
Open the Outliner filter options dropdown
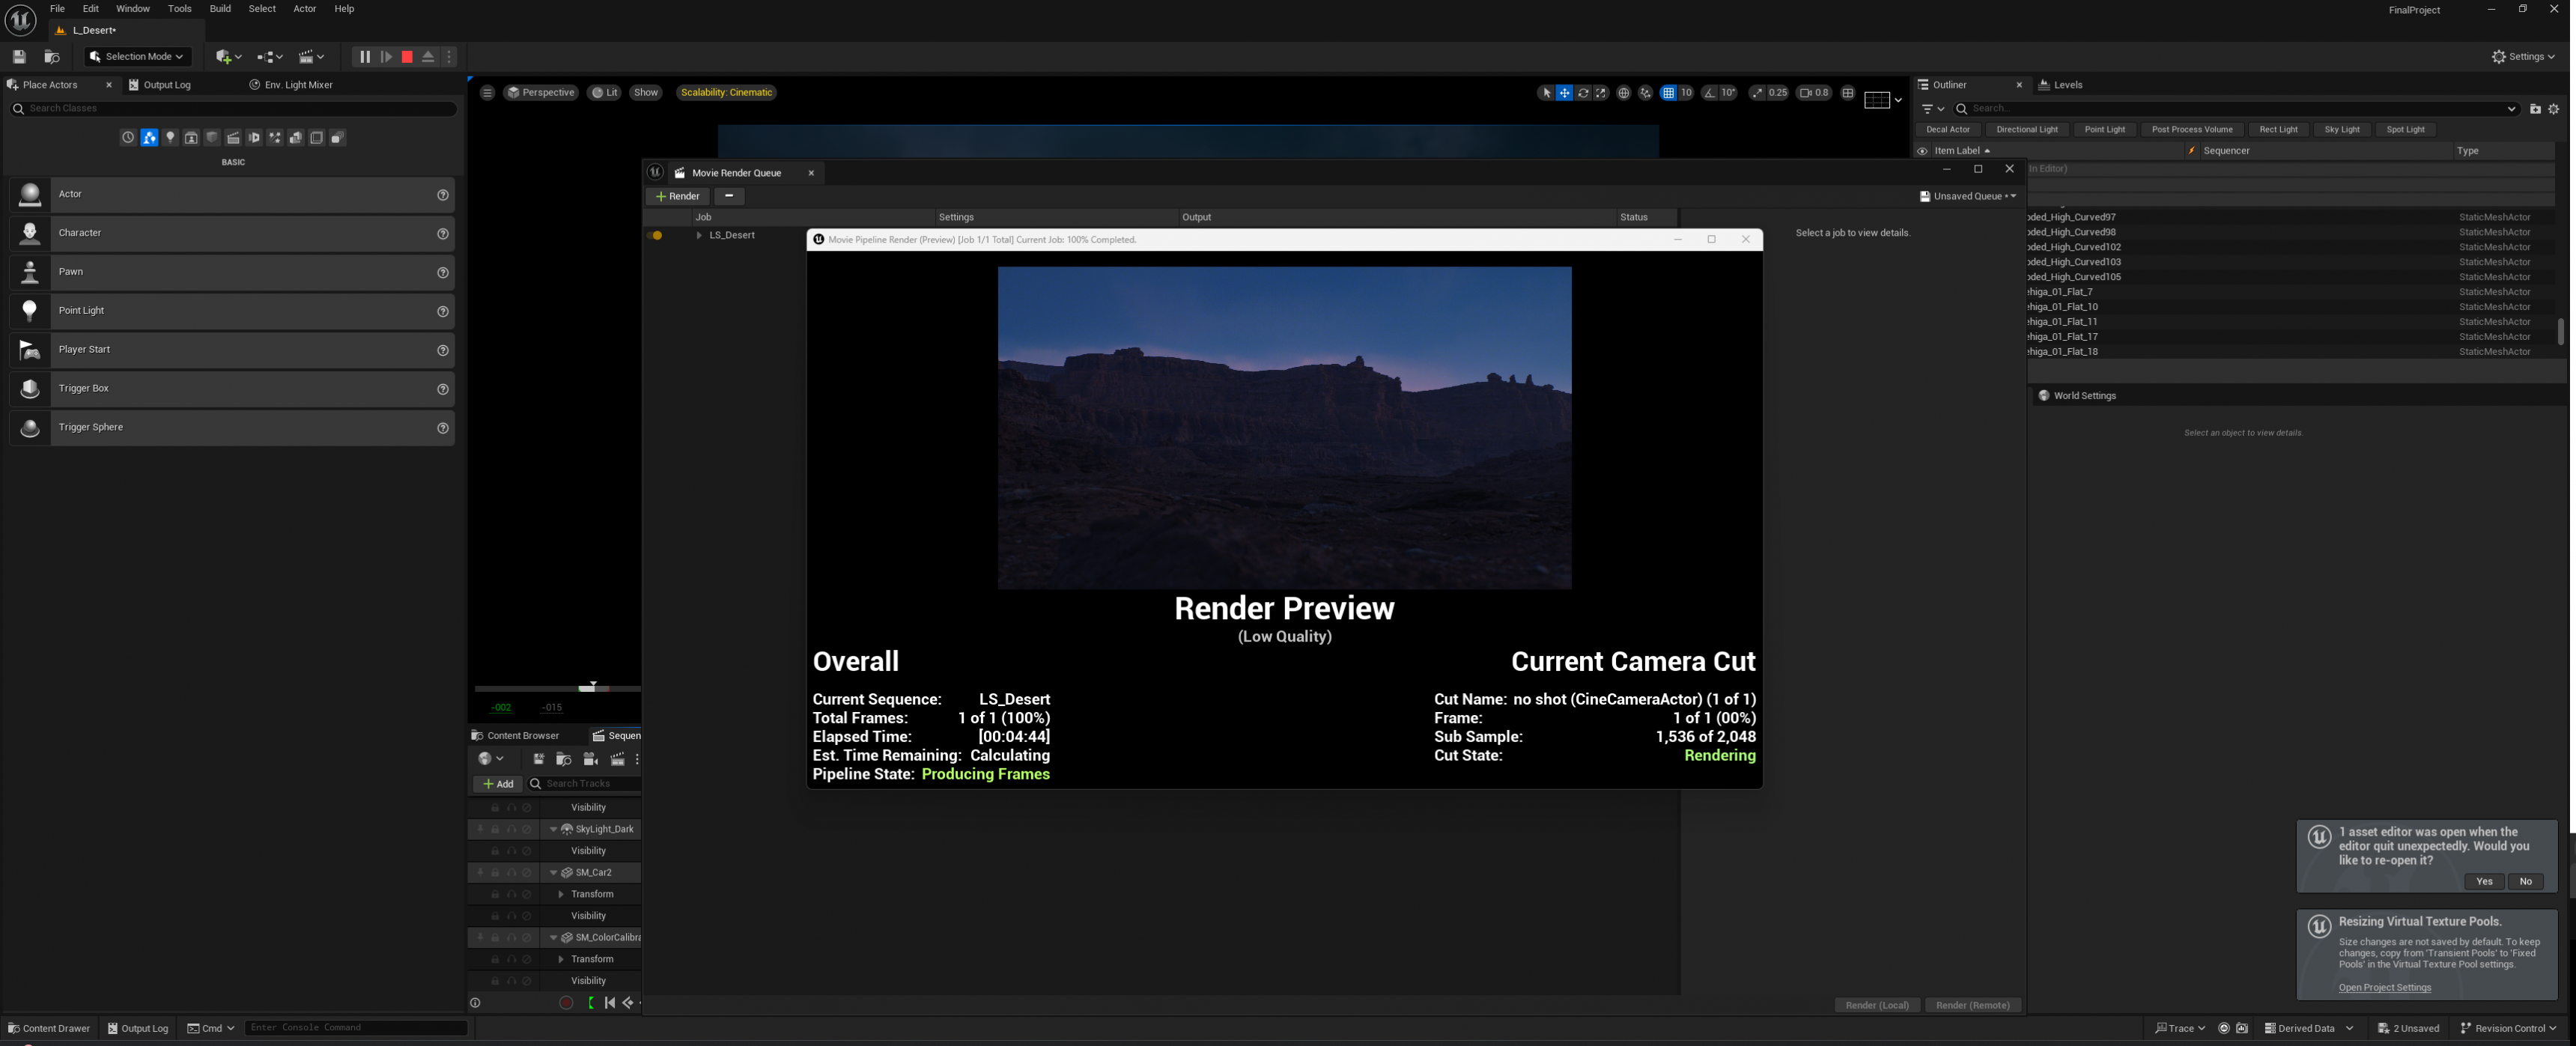[1932, 109]
